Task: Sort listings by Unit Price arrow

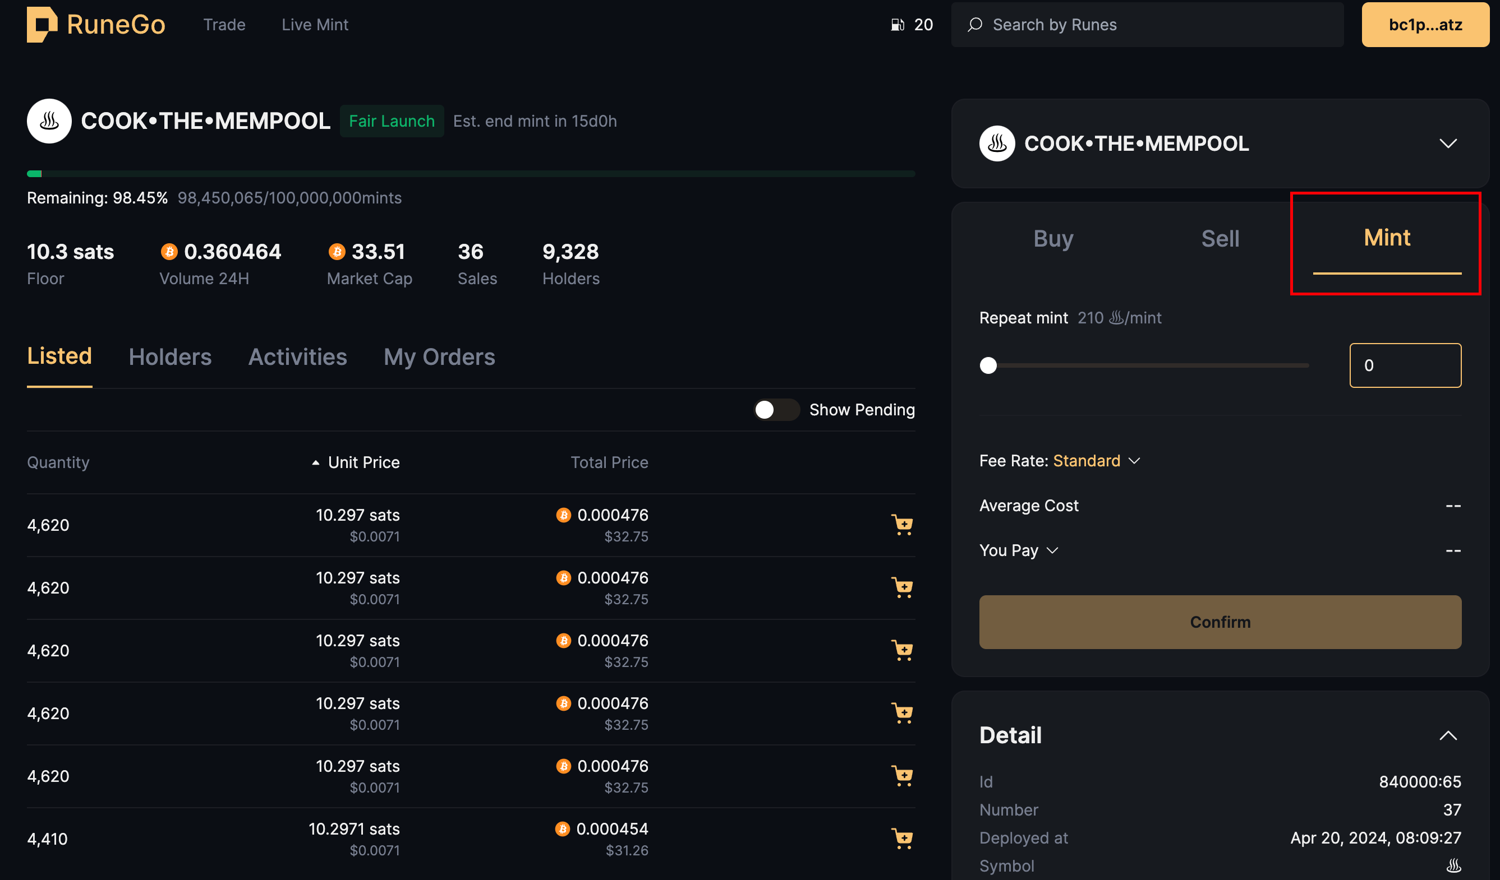Action: pos(315,462)
